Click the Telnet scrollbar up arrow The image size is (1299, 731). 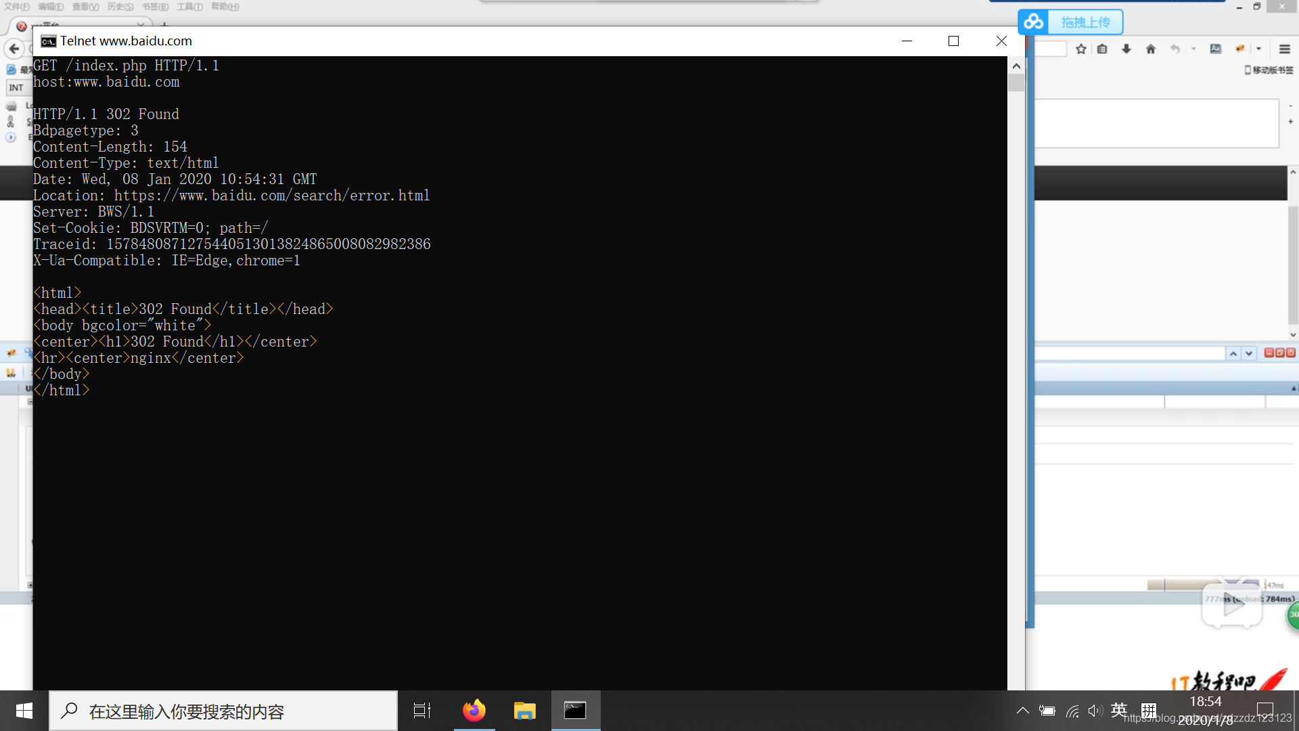1016,66
